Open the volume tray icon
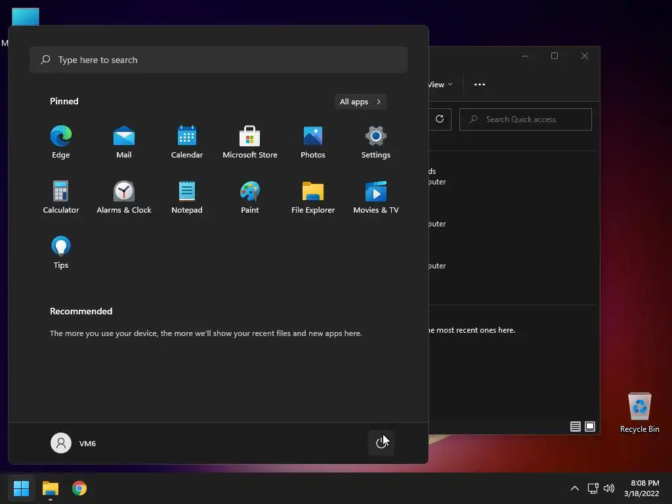This screenshot has width=672, height=504. tap(608, 488)
